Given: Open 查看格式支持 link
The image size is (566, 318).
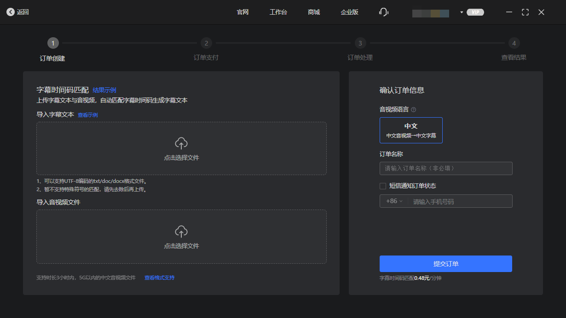Looking at the screenshot, I should (159, 278).
